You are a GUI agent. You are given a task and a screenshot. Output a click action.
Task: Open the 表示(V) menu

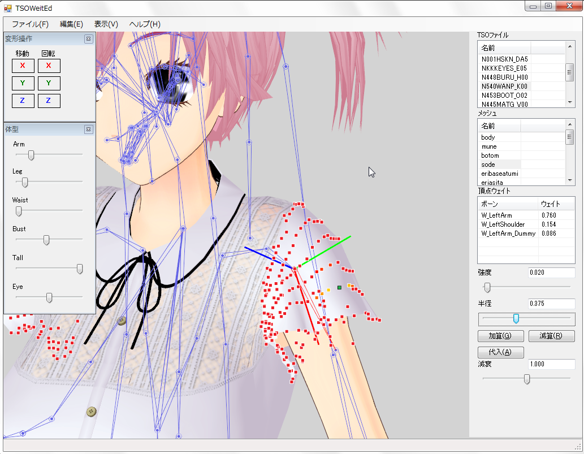click(x=106, y=24)
